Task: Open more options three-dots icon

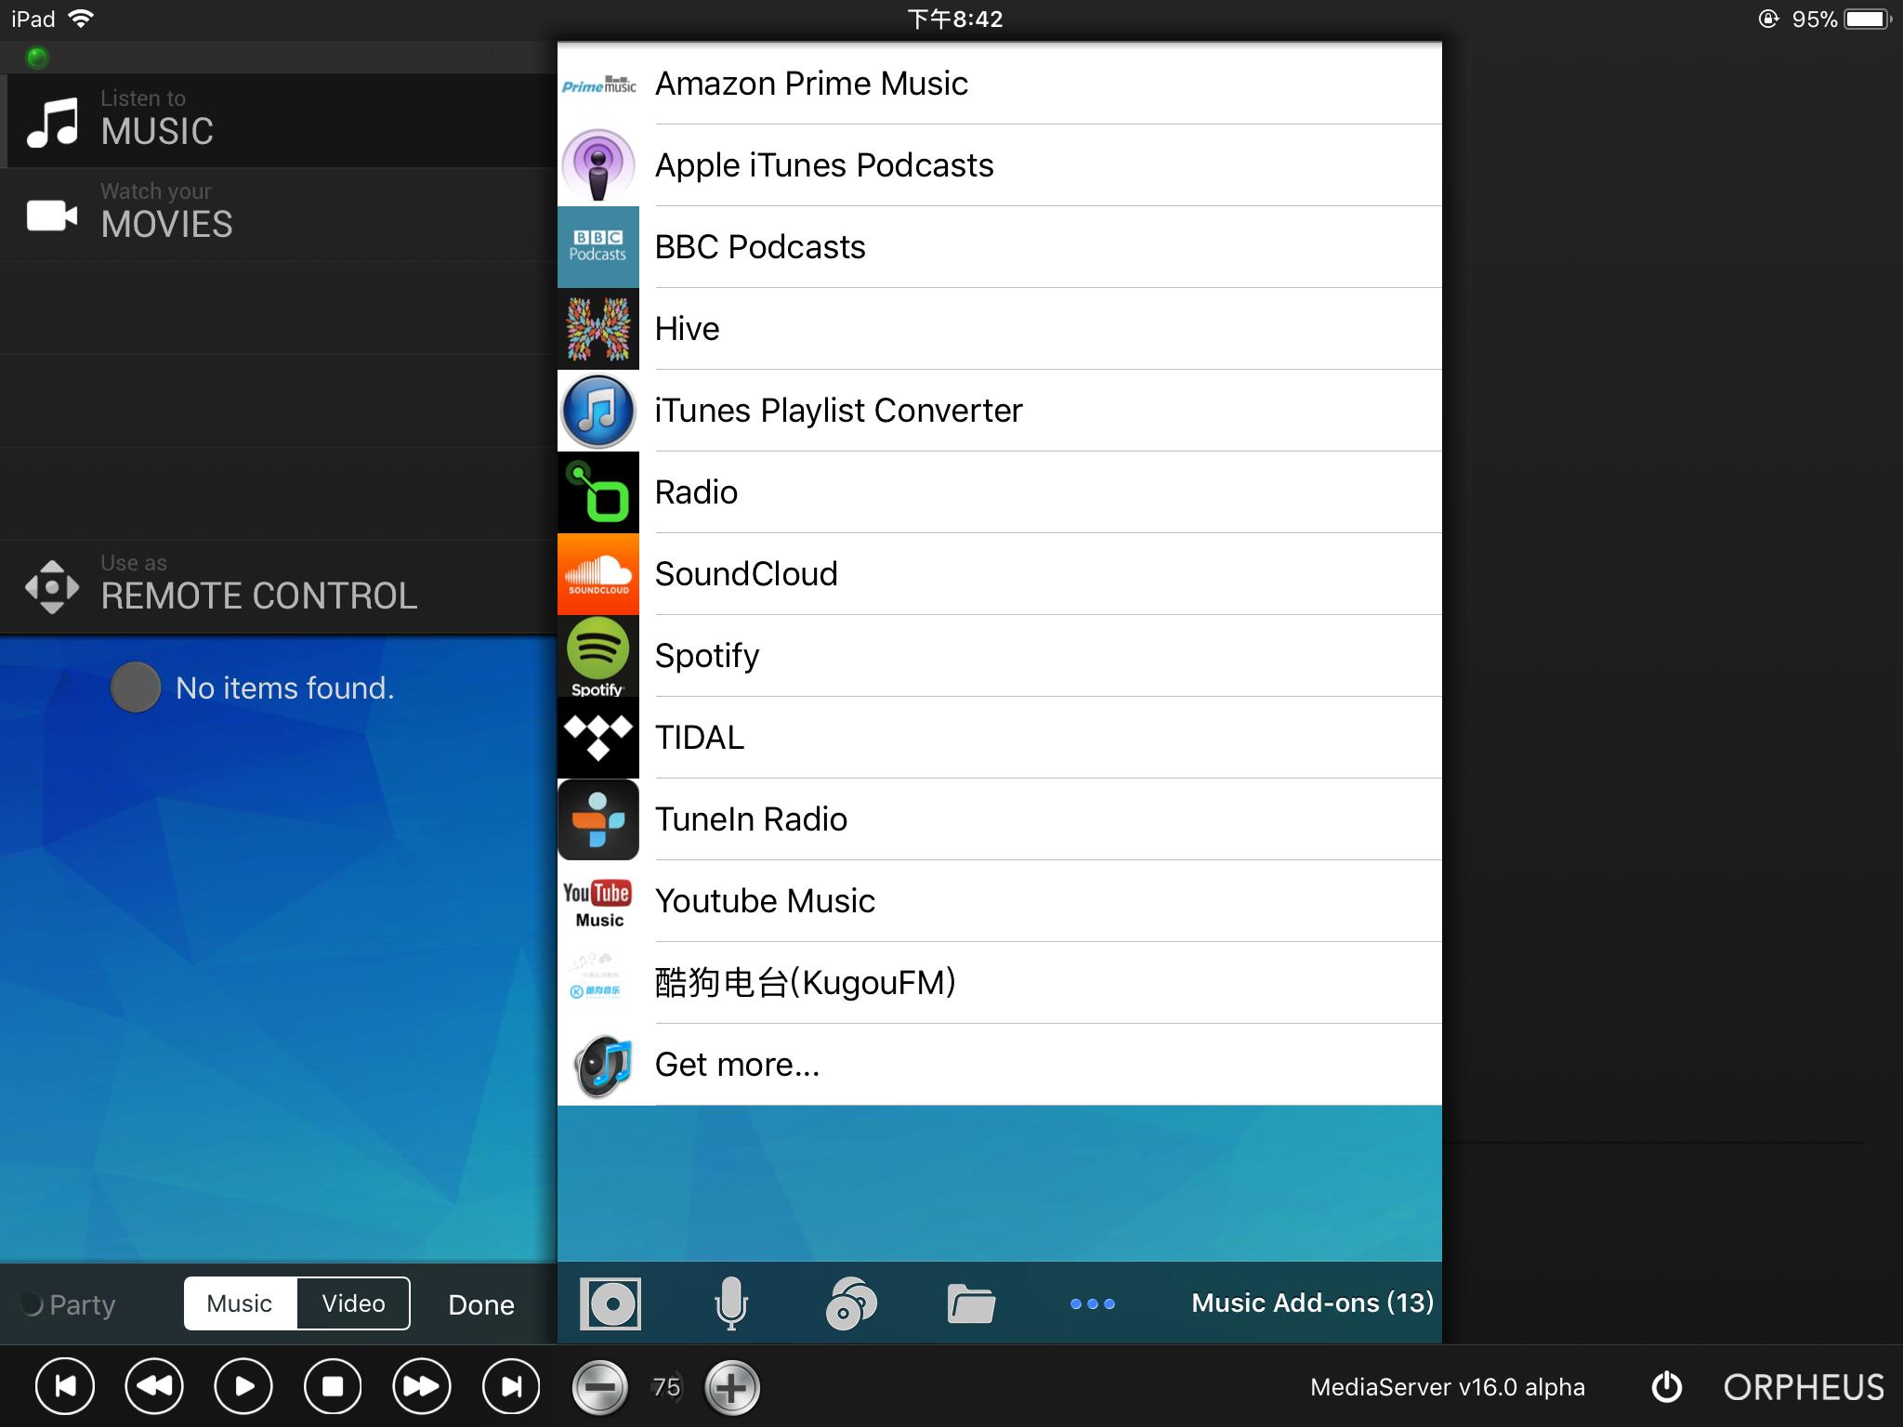Action: [x=1093, y=1303]
